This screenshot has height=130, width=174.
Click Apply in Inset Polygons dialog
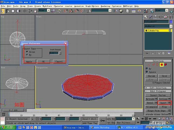29,62
